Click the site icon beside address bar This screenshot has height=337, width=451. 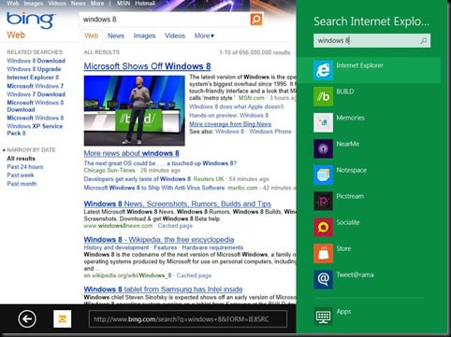[x=62, y=319]
